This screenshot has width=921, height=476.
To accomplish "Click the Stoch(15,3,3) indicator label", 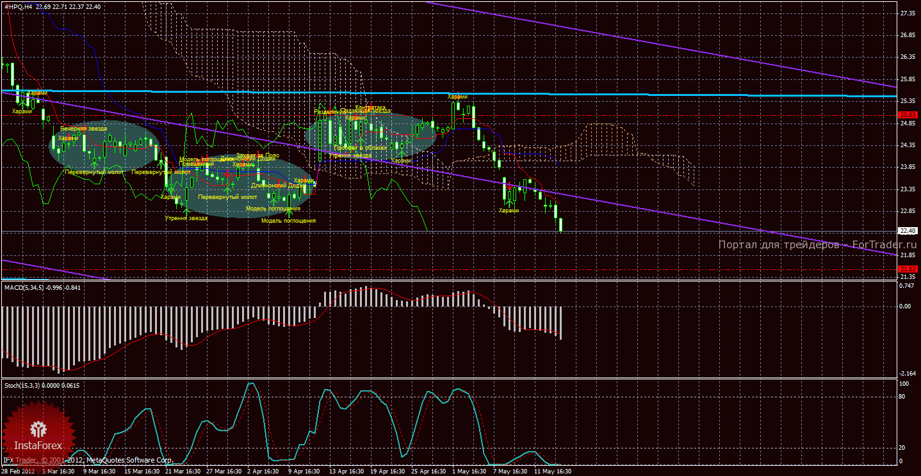I will coord(26,385).
